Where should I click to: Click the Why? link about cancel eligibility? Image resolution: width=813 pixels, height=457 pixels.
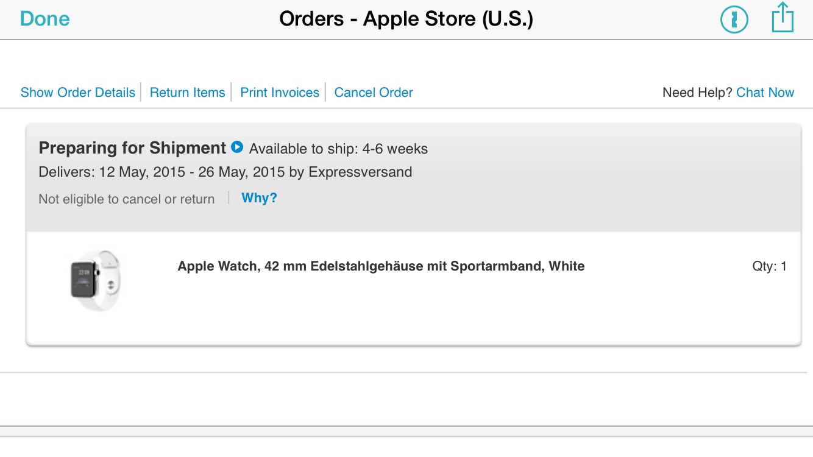pyautogui.click(x=259, y=198)
